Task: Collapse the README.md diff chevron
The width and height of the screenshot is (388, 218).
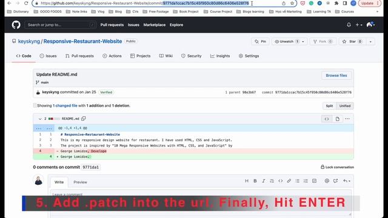Action: (x=40, y=119)
